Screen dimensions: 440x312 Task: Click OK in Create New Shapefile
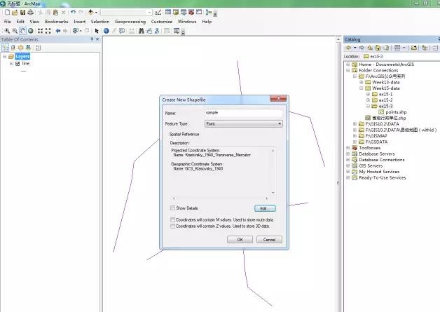coord(240,240)
